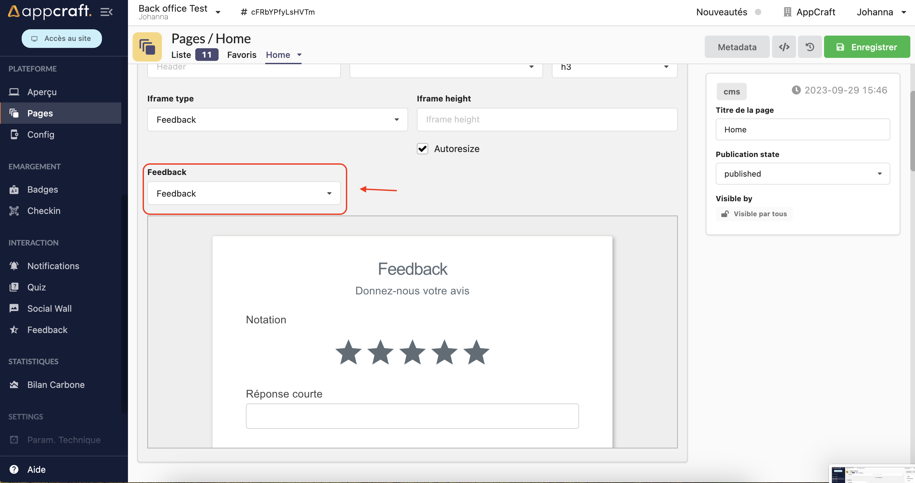Go to Checkin QR section
The image size is (915, 483).
[43, 211]
